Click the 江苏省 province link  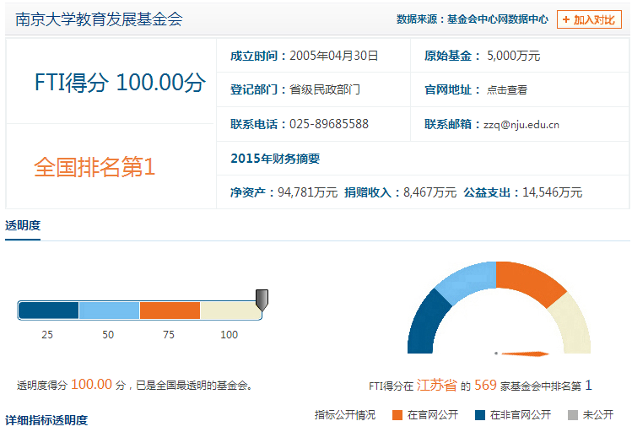pos(436,386)
